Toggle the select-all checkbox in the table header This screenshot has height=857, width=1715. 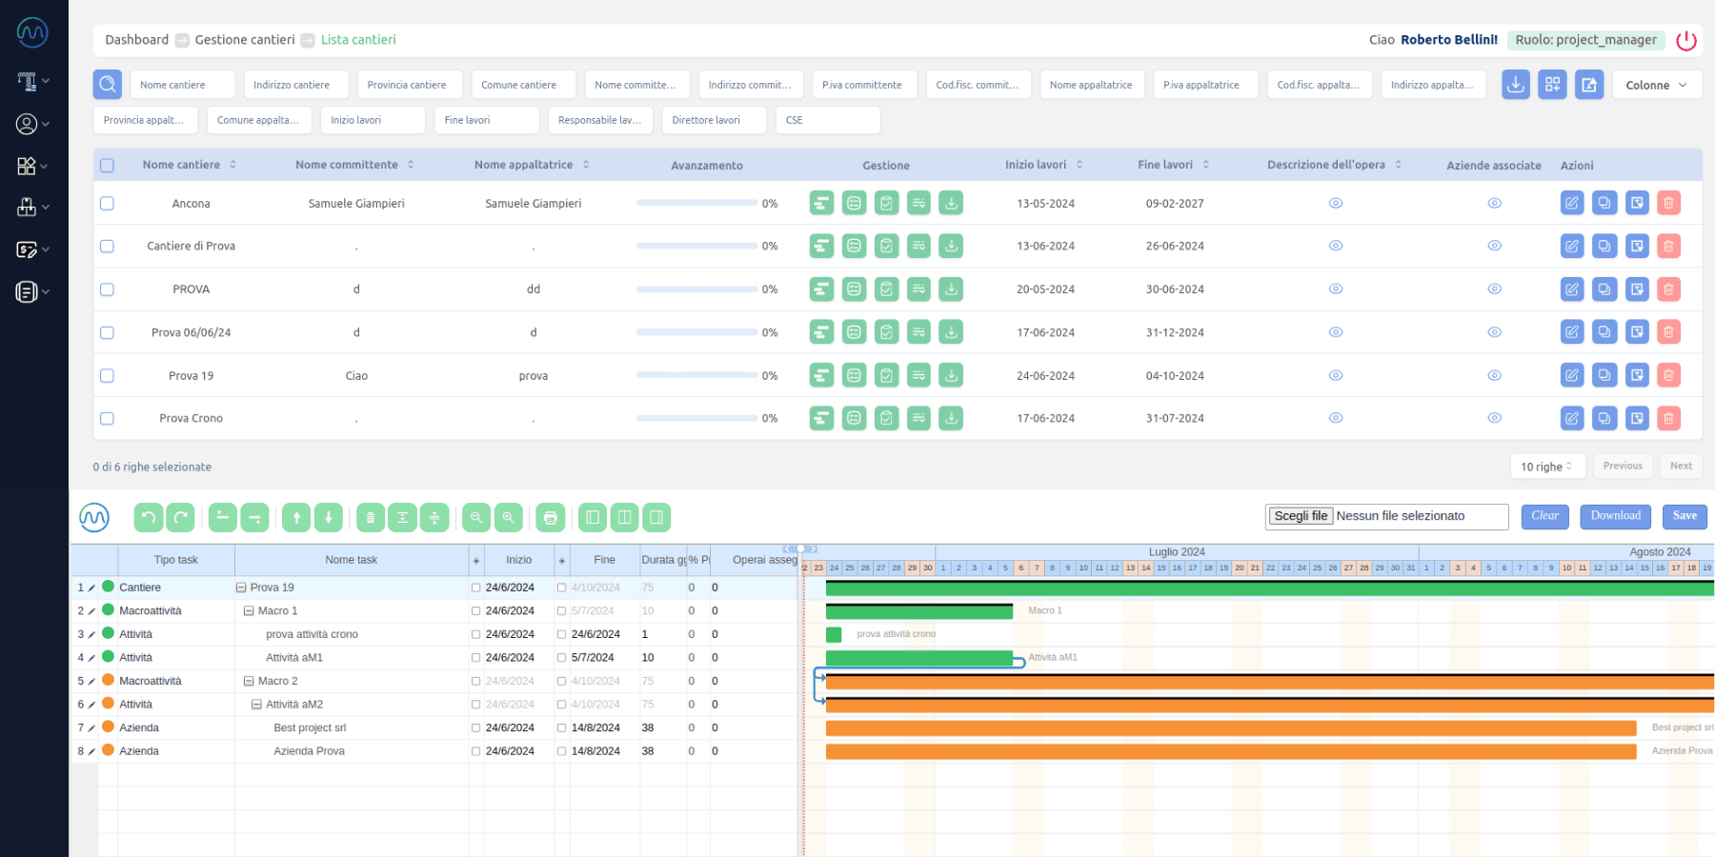click(107, 166)
